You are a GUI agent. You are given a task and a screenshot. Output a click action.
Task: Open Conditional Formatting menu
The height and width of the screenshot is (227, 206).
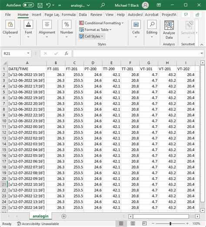coord(101,23)
